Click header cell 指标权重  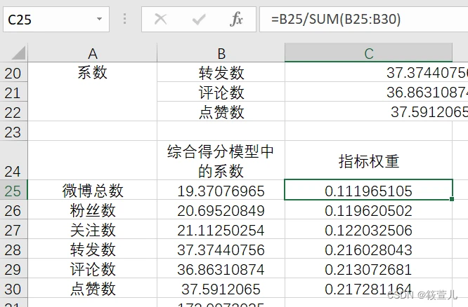pos(369,161)
